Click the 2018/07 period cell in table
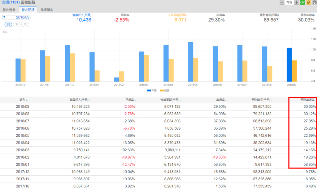The height and width of the screenshot is (188, 317). 23,121
